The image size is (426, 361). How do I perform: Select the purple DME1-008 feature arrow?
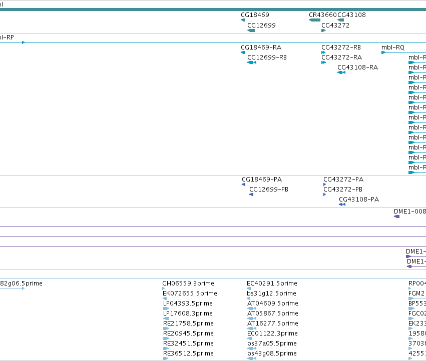pos(396,216)
